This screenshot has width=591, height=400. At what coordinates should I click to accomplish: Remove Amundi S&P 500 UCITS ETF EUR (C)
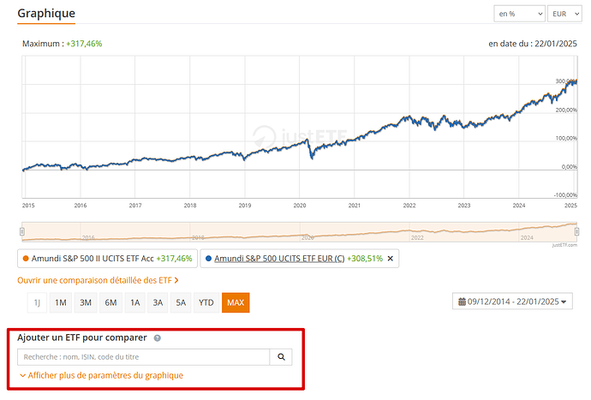390,259
